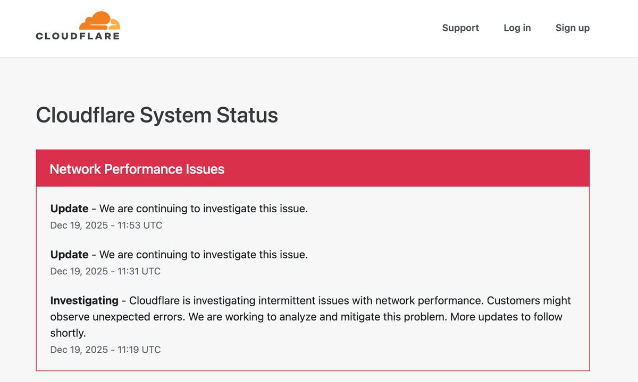Click the bold Investigating status label
Viewport: 638px width, 382px height.
click(84, 300)
